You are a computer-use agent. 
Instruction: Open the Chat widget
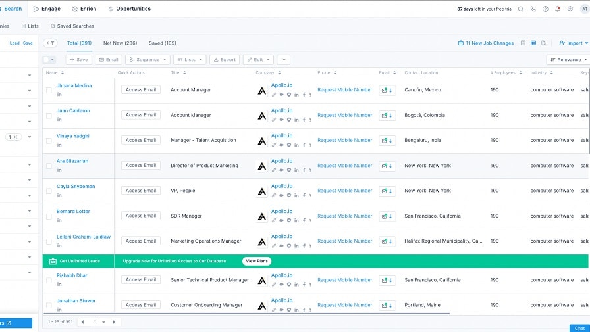tap(579, 328)
